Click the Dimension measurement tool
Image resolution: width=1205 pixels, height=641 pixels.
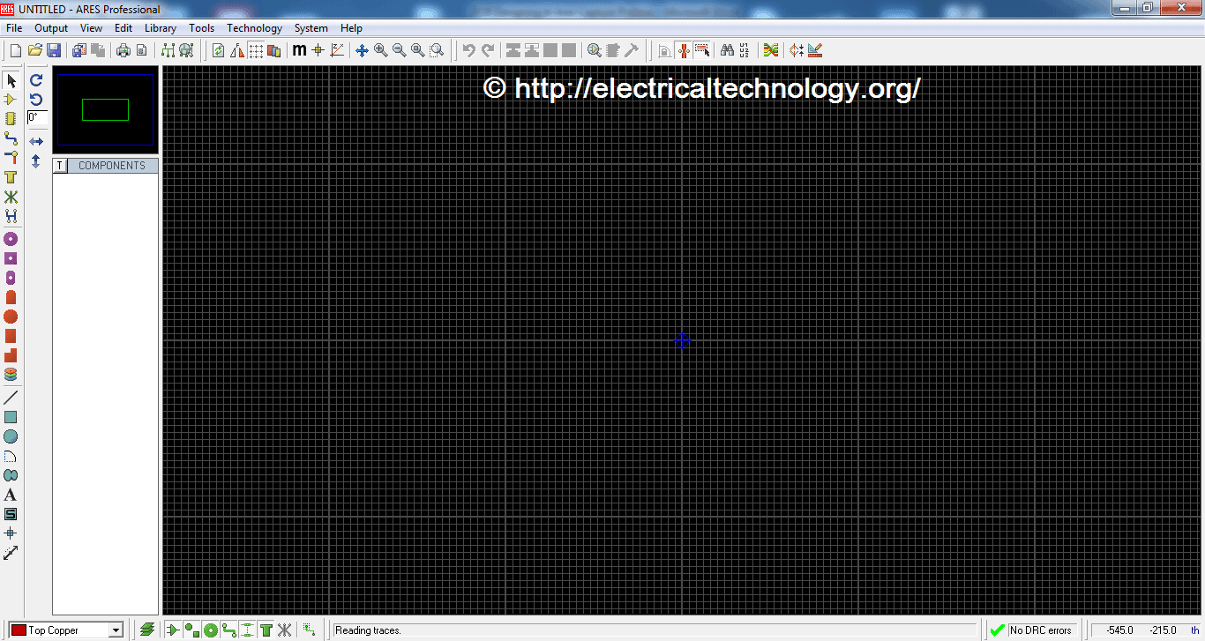point(11,553)
